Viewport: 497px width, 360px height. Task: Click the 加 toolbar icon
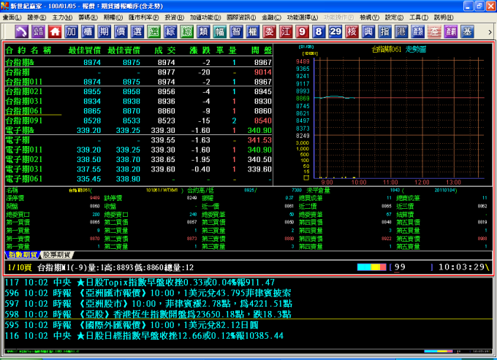tap(72, 31)
